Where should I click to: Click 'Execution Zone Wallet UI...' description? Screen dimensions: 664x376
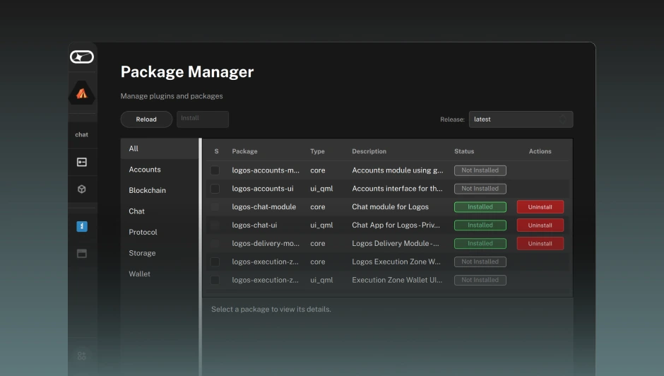click(x=397, y=280)
